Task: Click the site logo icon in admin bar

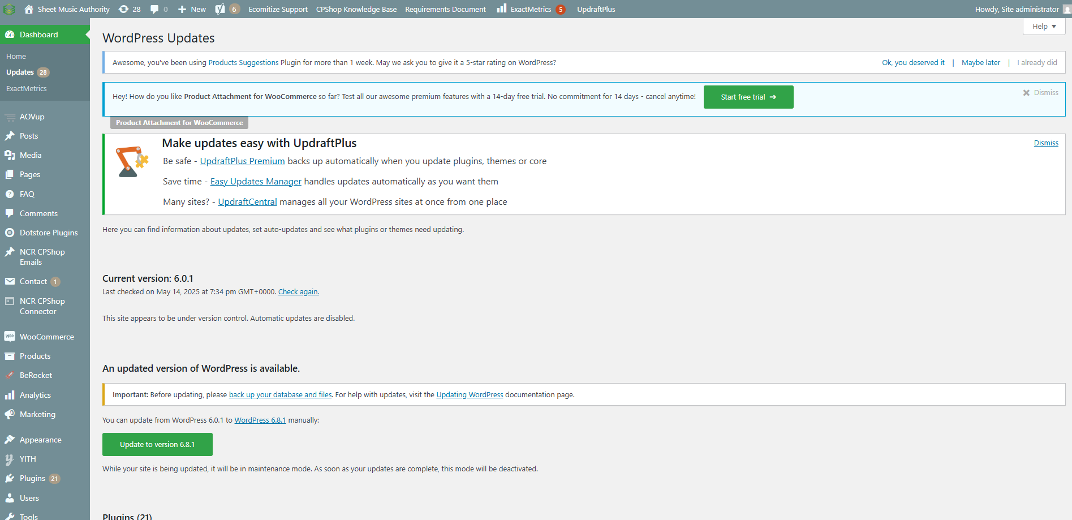Action: [x=9, y=9]
